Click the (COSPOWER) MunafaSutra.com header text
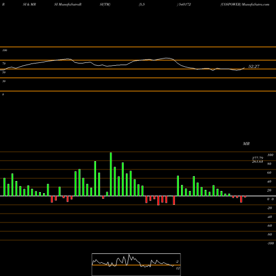 [x=245, y=4]
